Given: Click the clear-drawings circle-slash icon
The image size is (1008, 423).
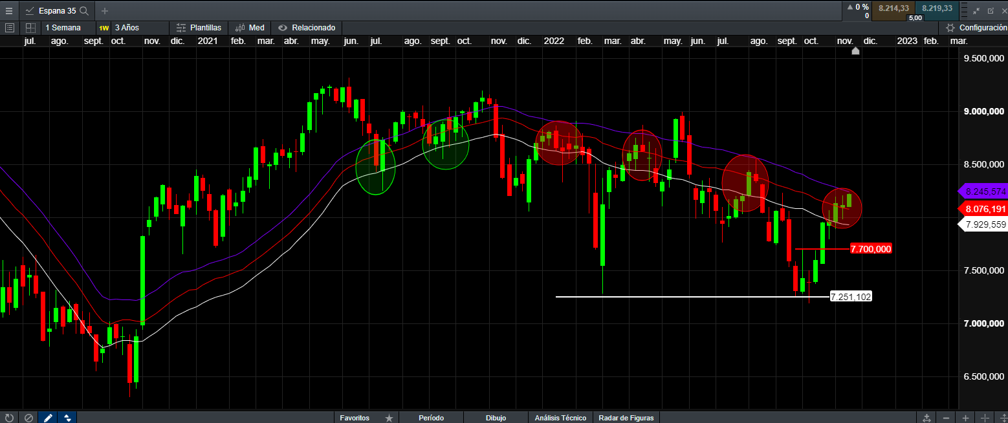Looking at the screenshot, I should 28,418.
